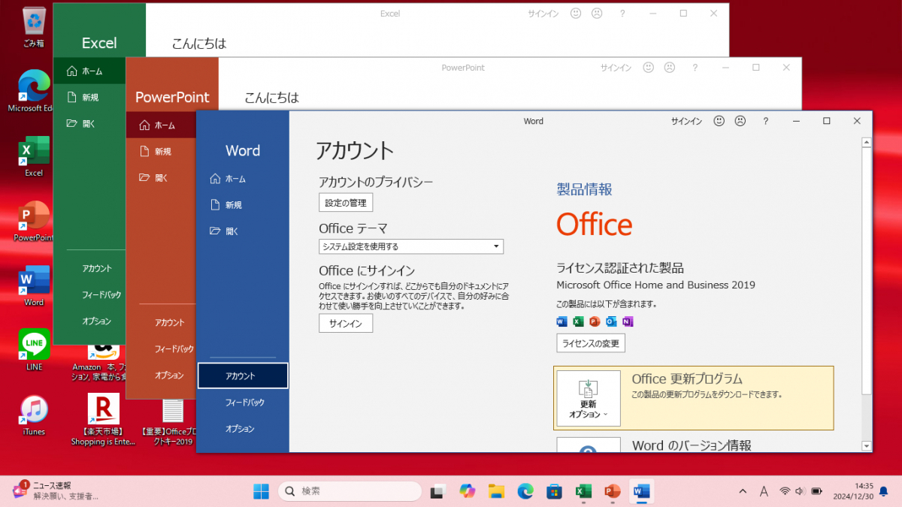Switch to PowerPoint via taskbar icon
This screenshot has width=902, height=507.
612,491
